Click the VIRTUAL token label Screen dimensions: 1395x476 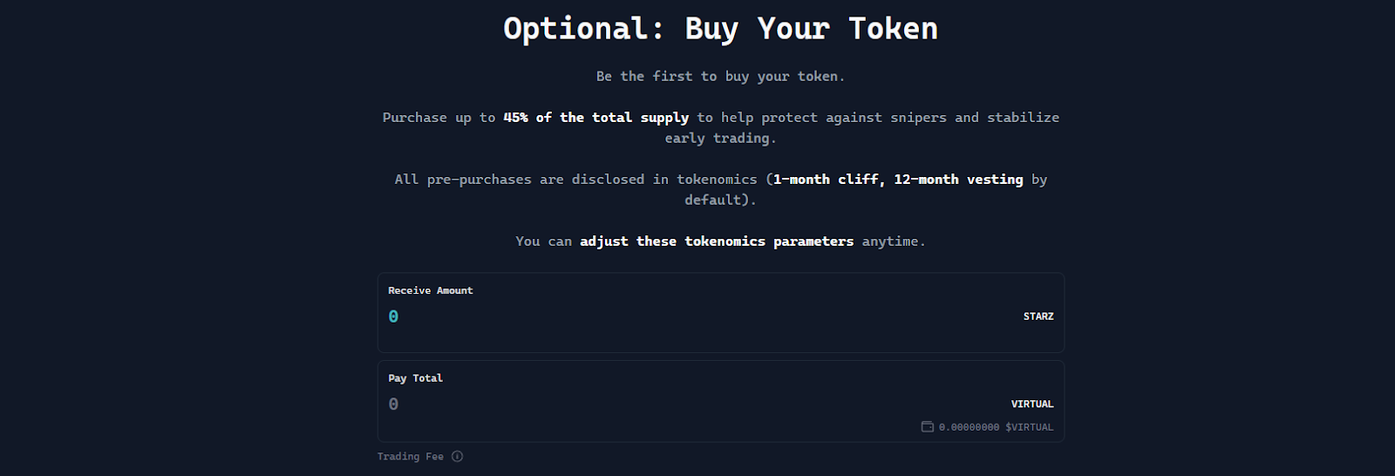pos(1031,405)
